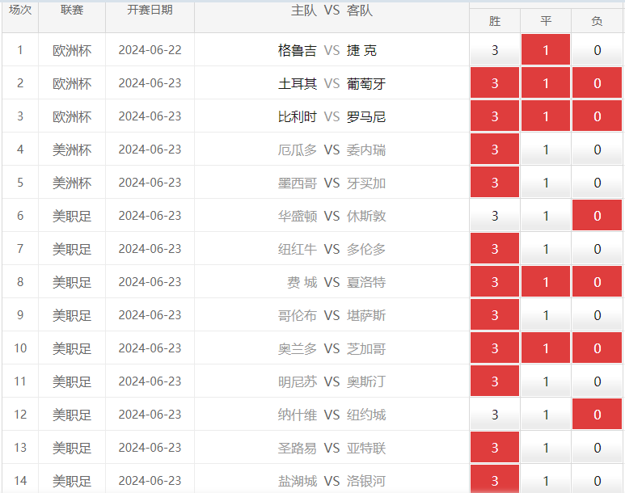Screen dimensions: 625x493
Task: Click match name 比利时 VS 罗马尼
Action: tap(332, 116)
